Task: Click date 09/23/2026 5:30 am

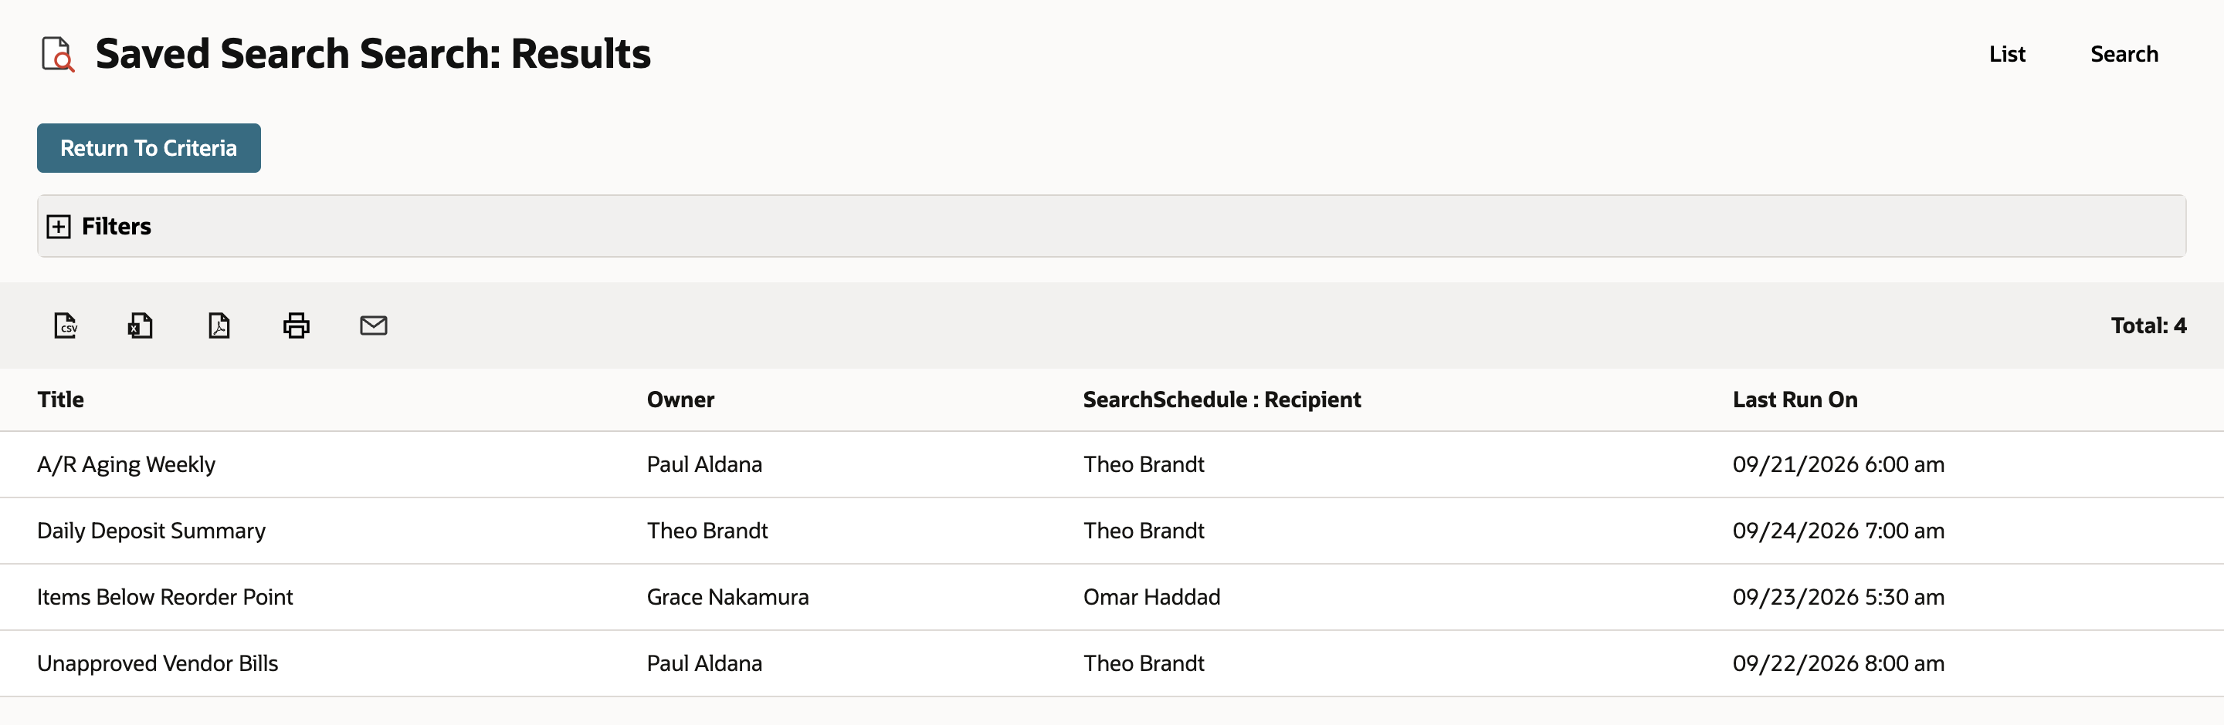Action: click(x=1838, y=596)
